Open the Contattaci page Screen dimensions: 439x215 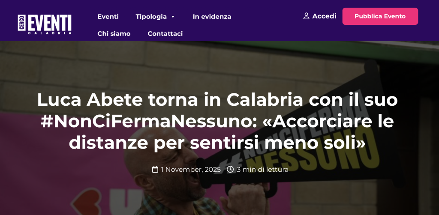point(165,34)
